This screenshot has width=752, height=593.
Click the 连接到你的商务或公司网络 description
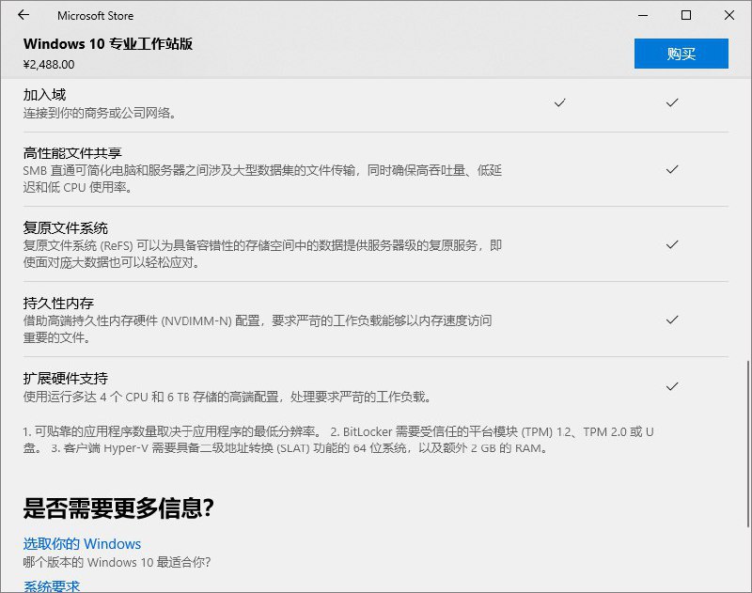[101, 113]
